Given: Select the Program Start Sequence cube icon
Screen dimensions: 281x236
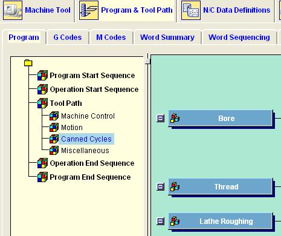Looking at the screenshot, I should pyautogui.click(x=42, y=76).
